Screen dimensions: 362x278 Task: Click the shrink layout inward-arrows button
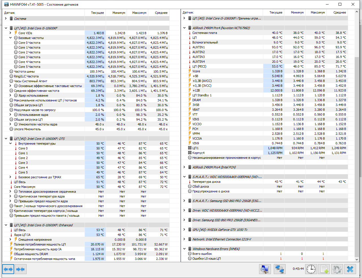[20, 269]
